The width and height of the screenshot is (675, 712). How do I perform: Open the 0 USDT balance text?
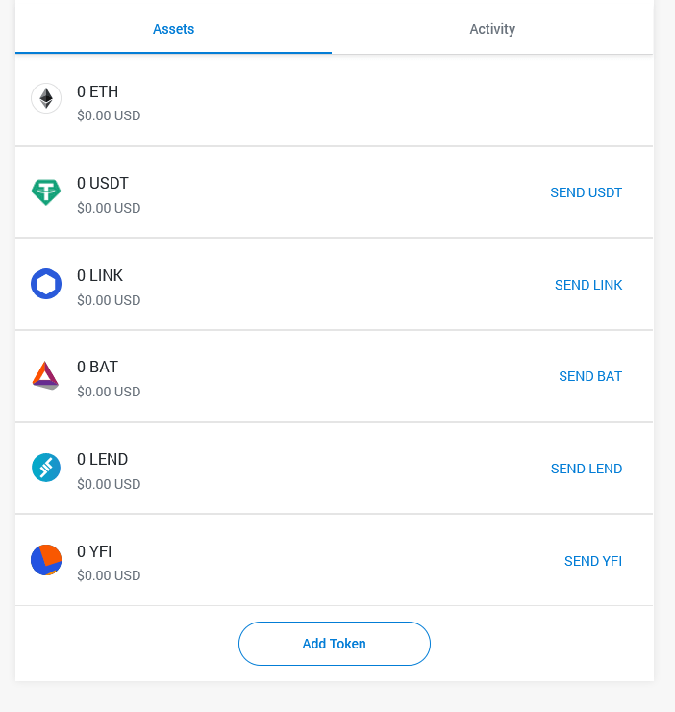[x=103, y=183]
